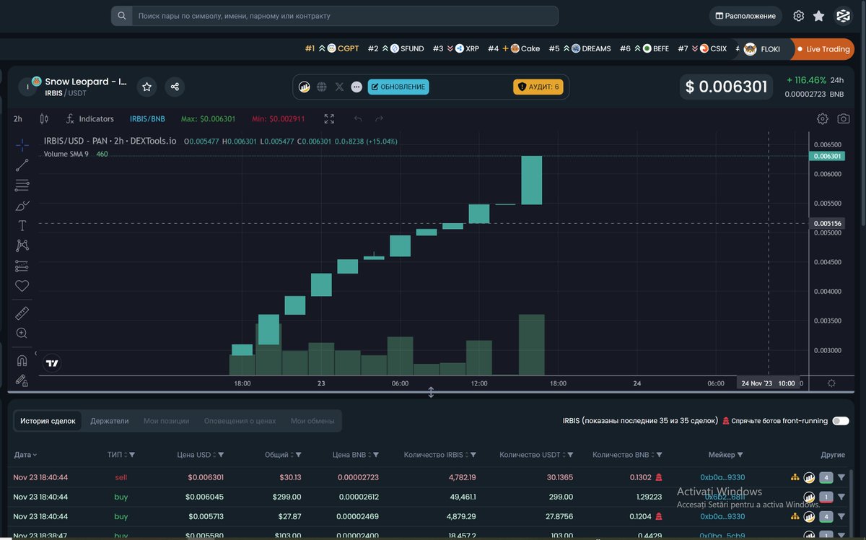Image resolution: width=866 pixels, height=540 pixels.
Task: Take a chart snapshot with camera icon
Action: pos(843,118)
